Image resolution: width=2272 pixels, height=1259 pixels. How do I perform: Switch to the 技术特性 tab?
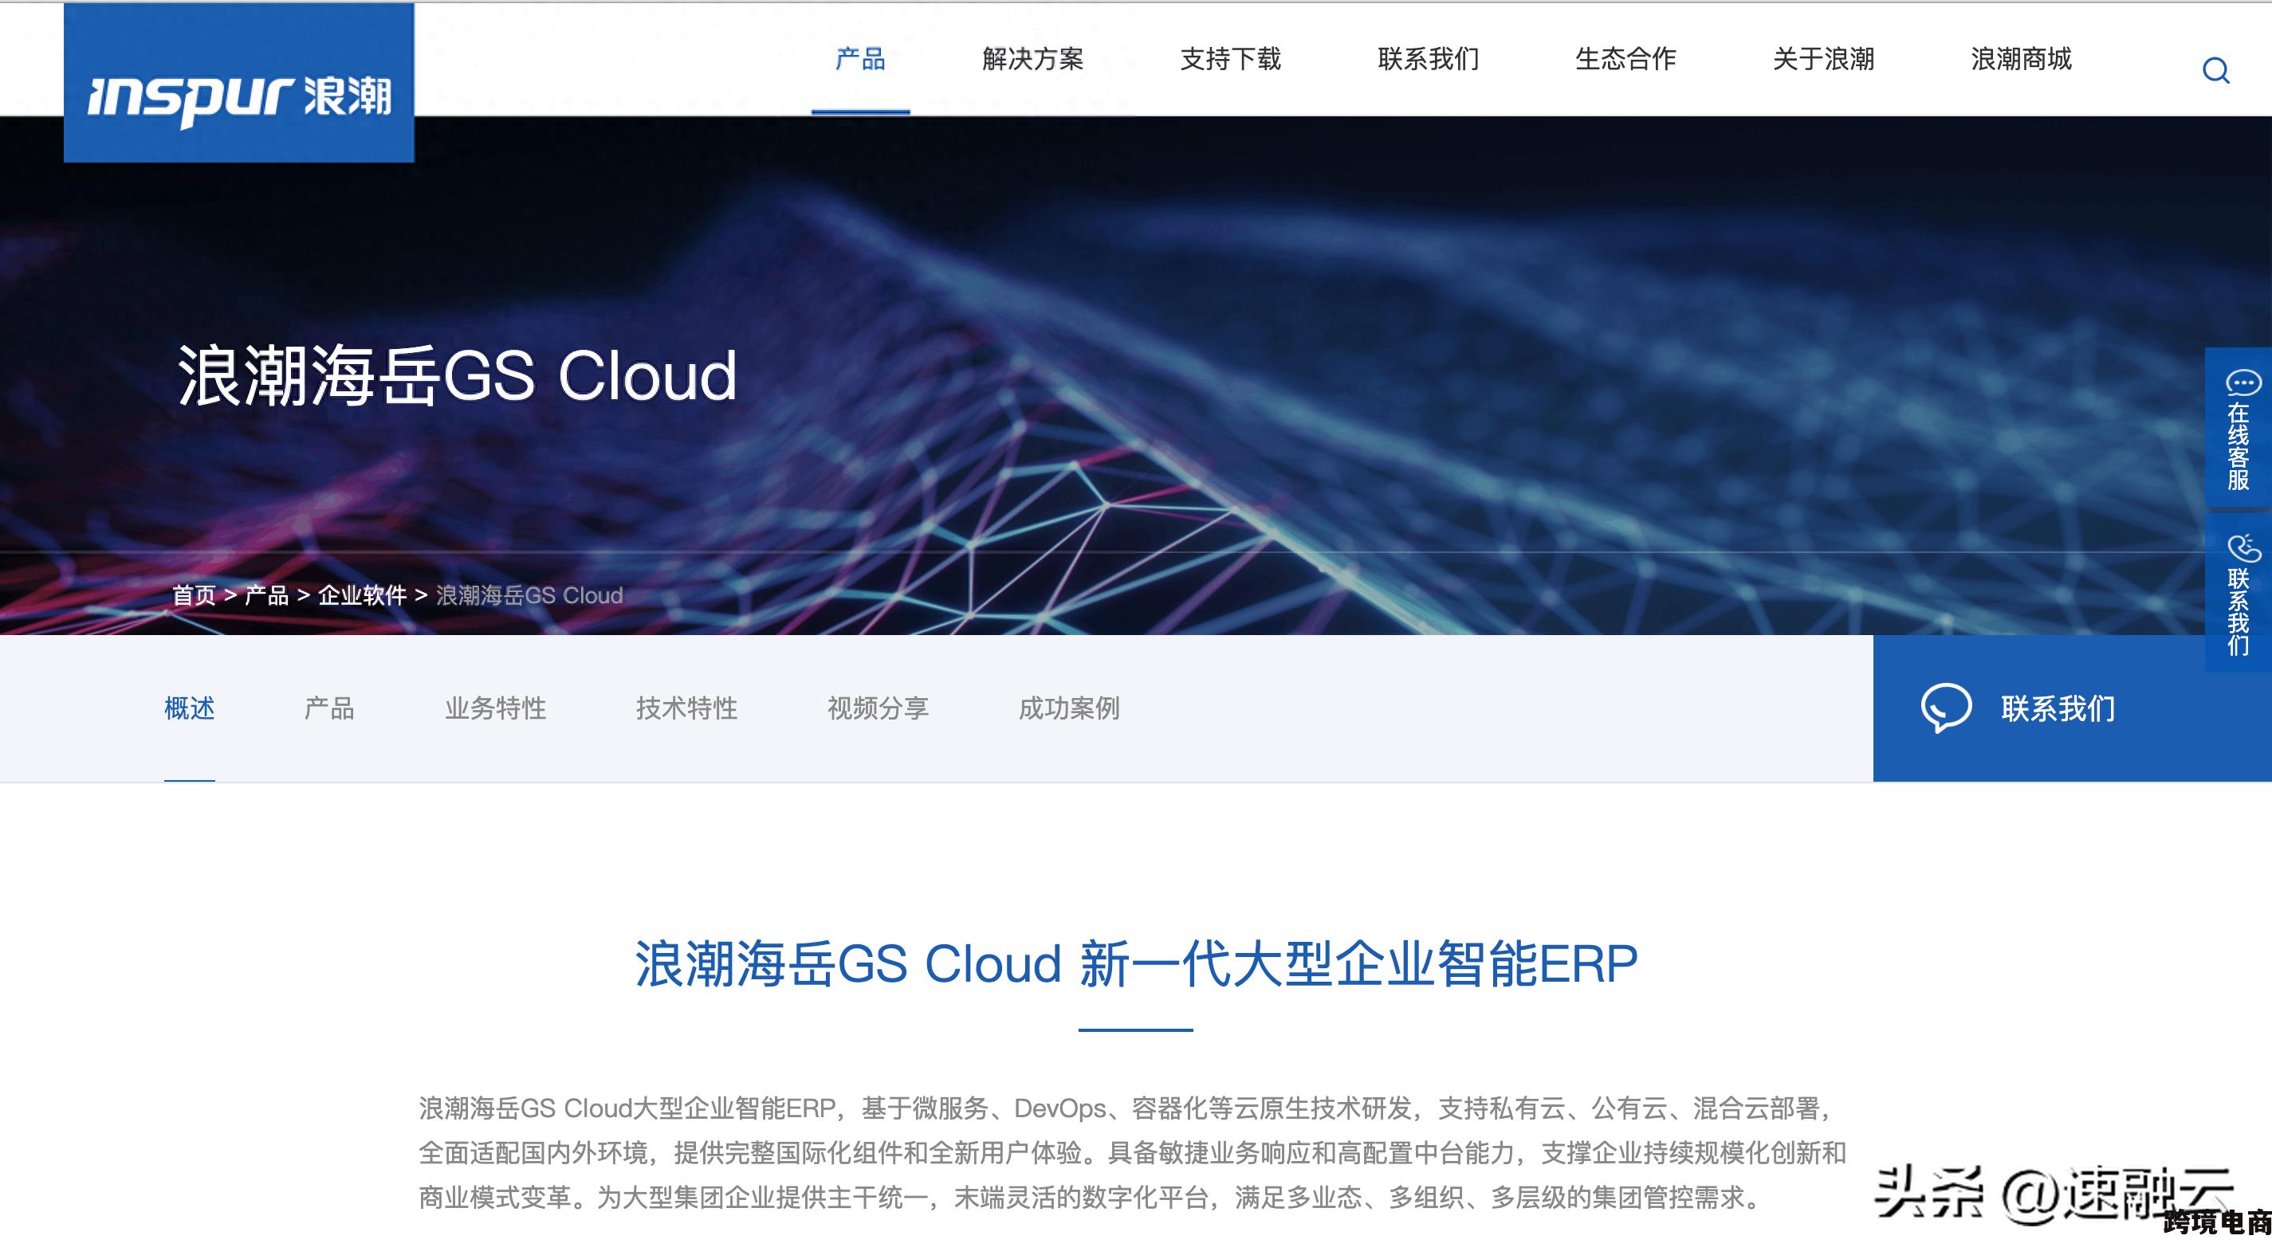686,708
